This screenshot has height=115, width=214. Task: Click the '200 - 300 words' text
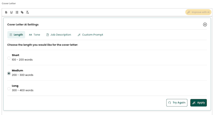[x=23, y=75]
